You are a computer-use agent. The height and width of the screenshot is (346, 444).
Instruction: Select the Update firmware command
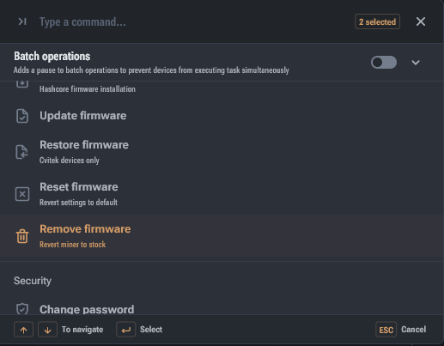coord(222,116)
